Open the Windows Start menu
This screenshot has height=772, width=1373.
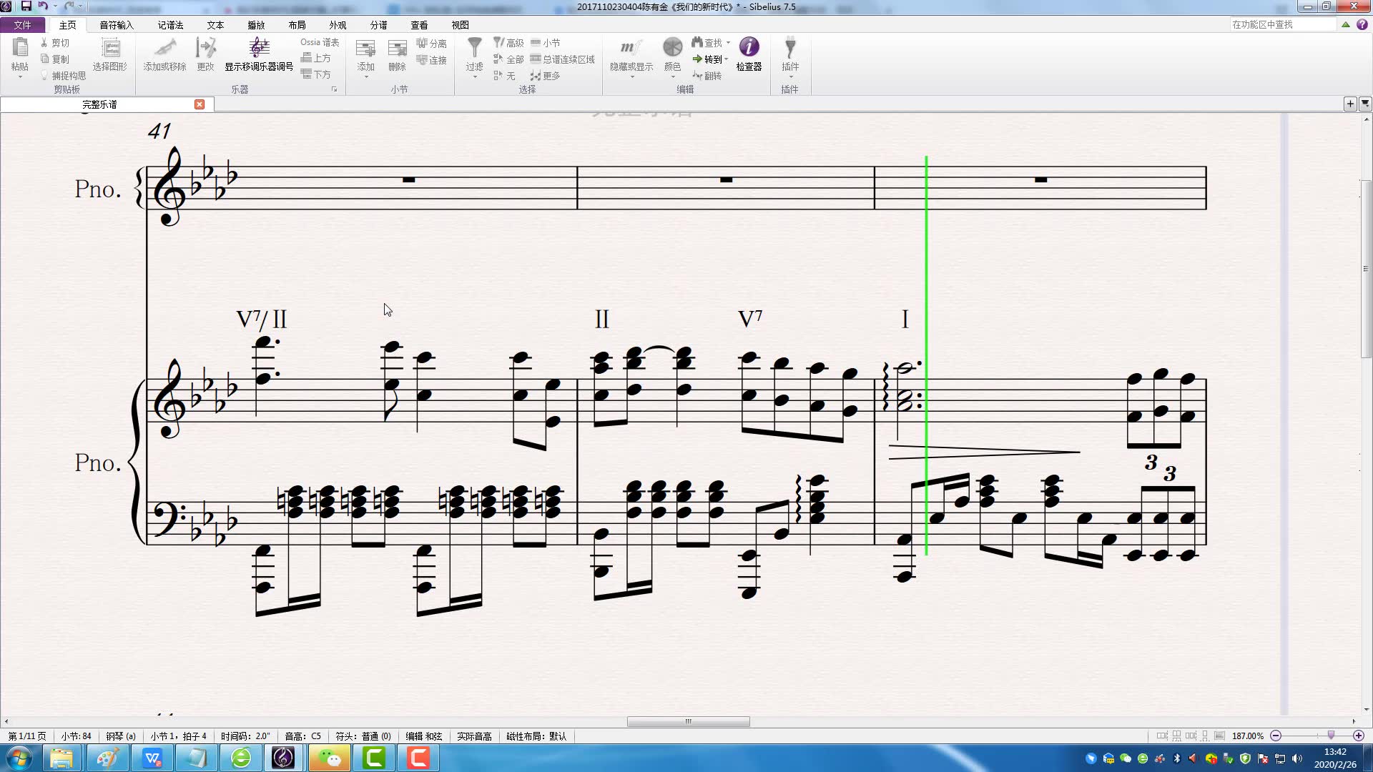[x=19, y=757]
